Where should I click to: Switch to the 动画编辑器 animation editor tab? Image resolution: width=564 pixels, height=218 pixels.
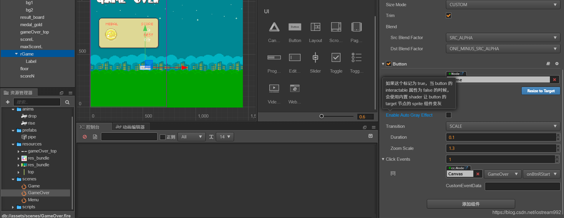coord(131,127)
